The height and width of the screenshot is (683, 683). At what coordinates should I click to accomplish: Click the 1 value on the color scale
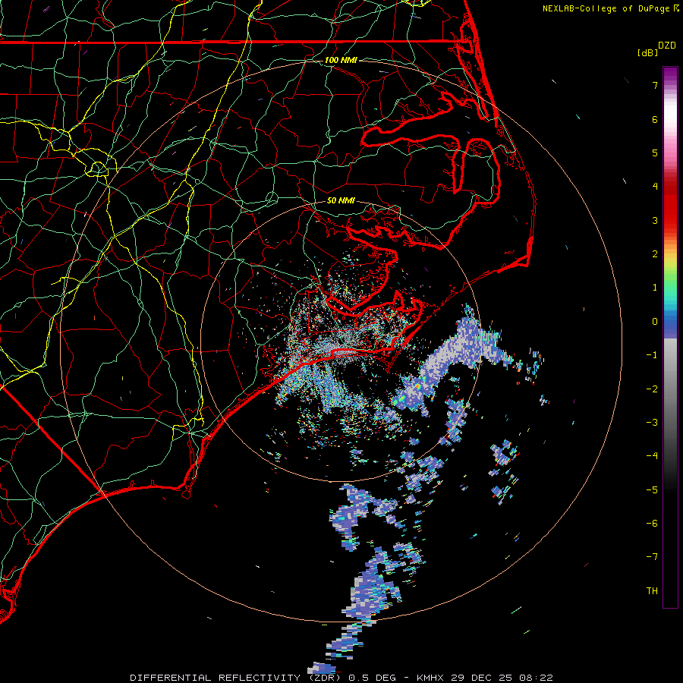655,288
